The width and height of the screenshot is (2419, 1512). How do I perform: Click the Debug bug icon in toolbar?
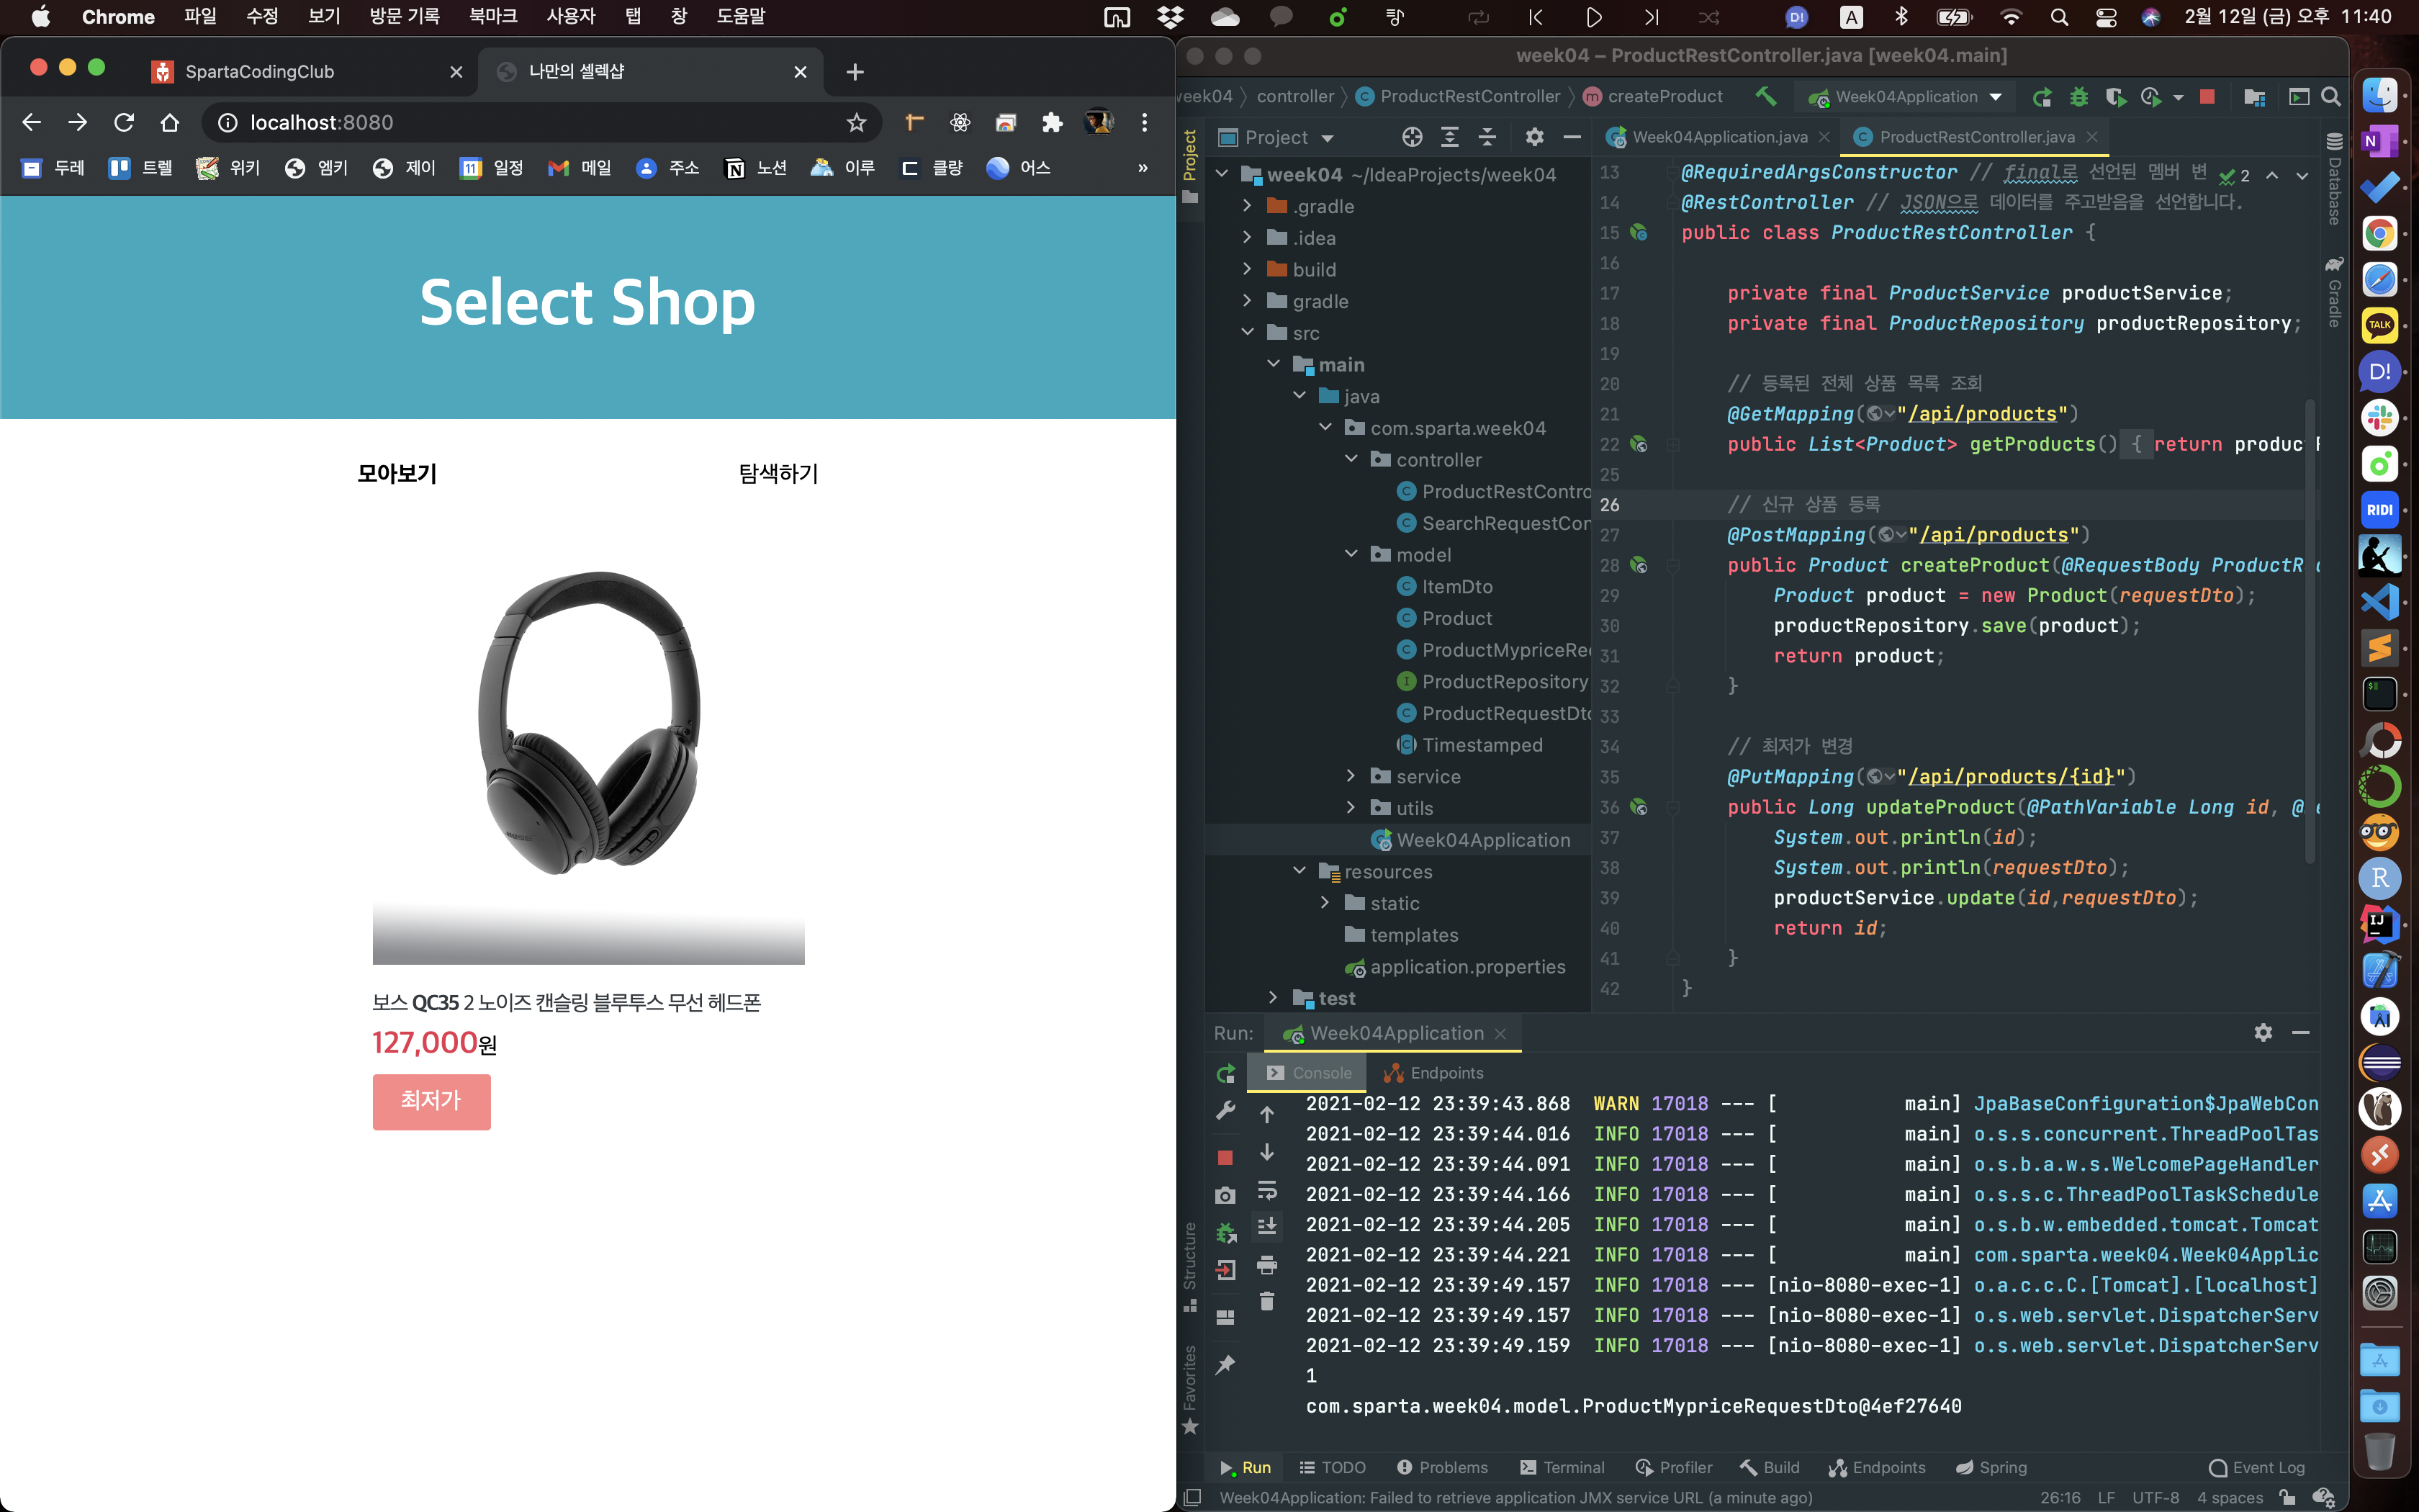[2079, 97]
